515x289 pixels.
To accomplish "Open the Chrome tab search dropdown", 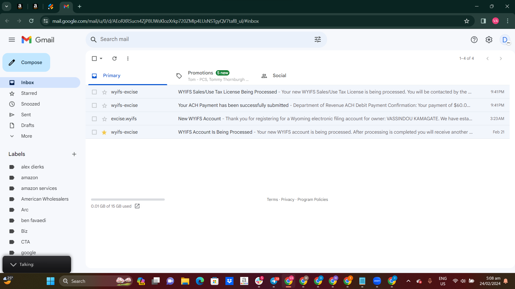I will click(x=6, y=6).
